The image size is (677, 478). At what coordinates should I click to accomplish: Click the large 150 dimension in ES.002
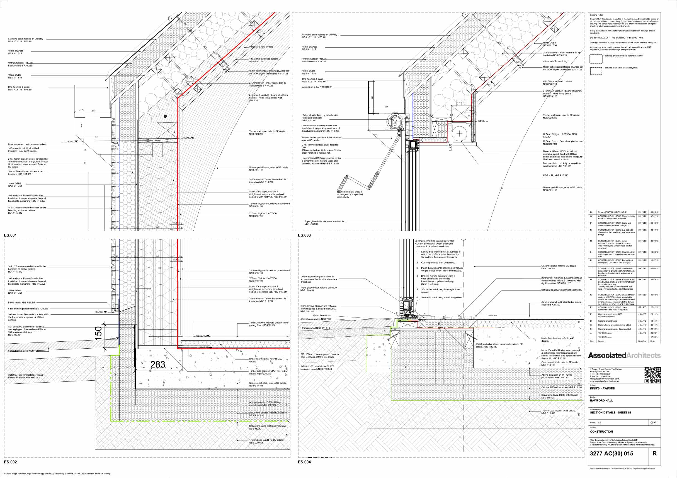98,333
